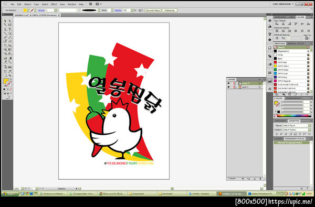Click Vertical Align Bottom icon

point(309,24)
